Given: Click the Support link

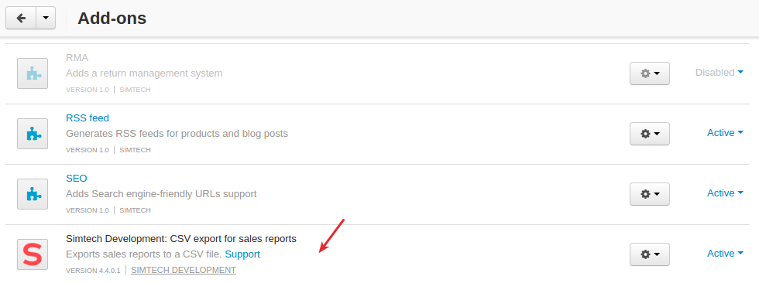Looking at the screenshot, I should tap(242, 254).
